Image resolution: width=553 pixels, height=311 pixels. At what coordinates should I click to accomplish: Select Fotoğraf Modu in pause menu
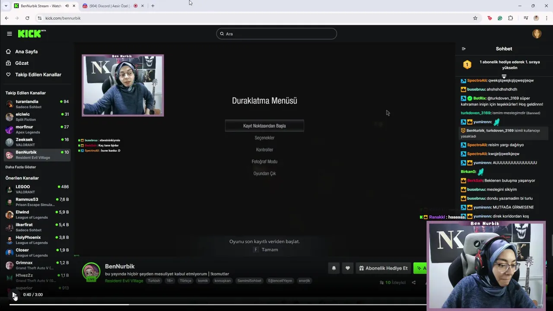tap(264, 162)
